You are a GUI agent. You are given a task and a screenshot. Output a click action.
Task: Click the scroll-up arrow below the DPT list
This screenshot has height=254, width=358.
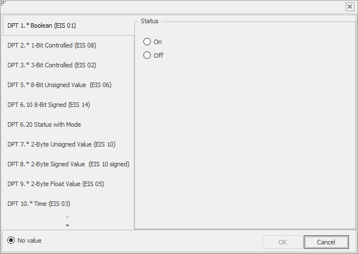67,217
